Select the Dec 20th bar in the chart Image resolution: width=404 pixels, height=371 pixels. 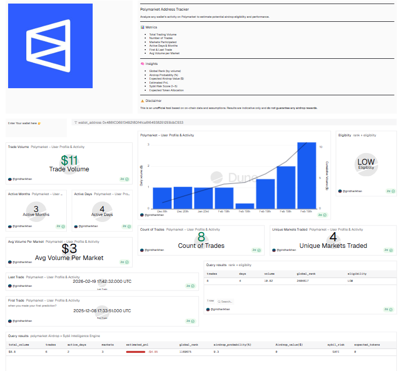click(183, 198)
